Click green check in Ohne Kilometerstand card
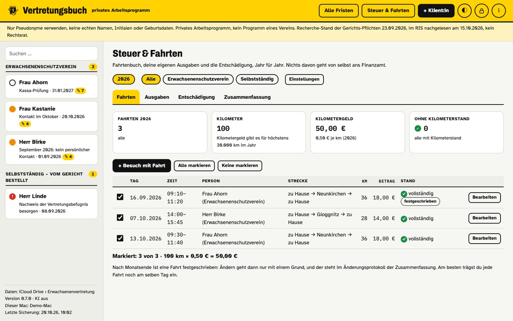The height and width of the screenshot is (321, 513). click(x=418, y=128)
